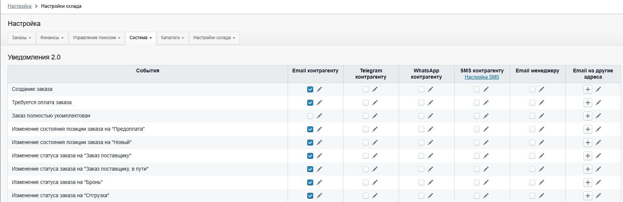Open "Управление поиском" dropdown
This screenshot has width=623, height=202.
pos(96,38)
